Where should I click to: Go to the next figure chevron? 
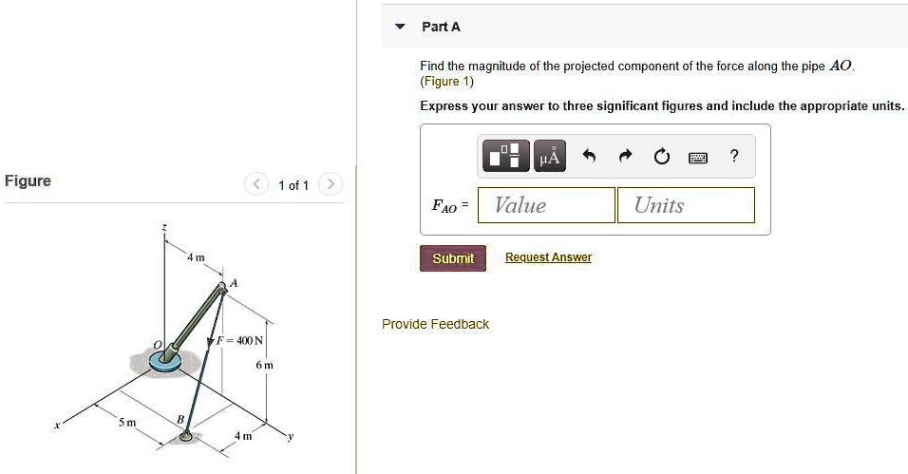point(329,184)
